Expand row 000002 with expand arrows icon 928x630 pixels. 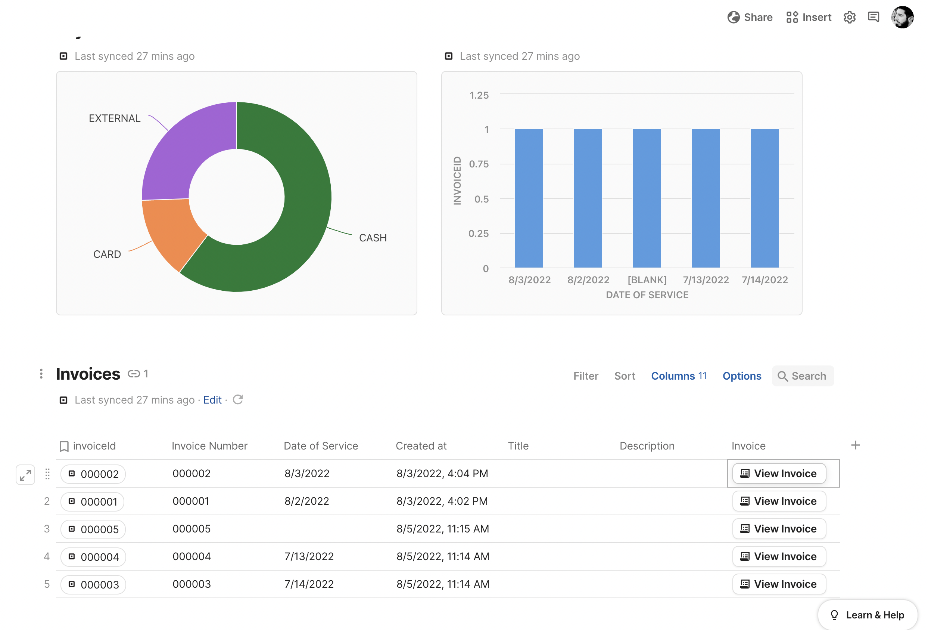coord(25,475)
